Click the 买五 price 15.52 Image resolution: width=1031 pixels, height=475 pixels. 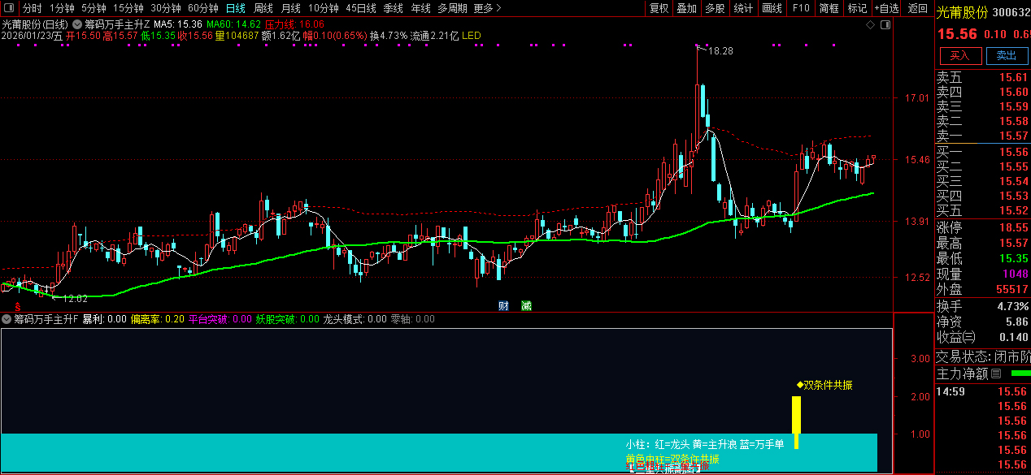click(x=1013, y=210)
